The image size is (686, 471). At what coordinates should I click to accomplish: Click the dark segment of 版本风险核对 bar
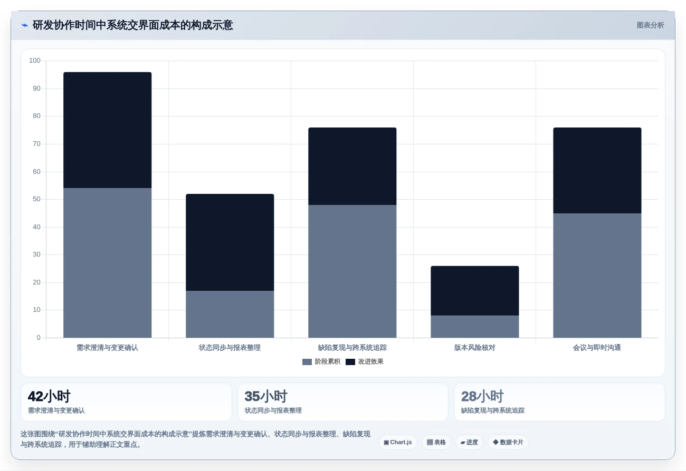475,291
